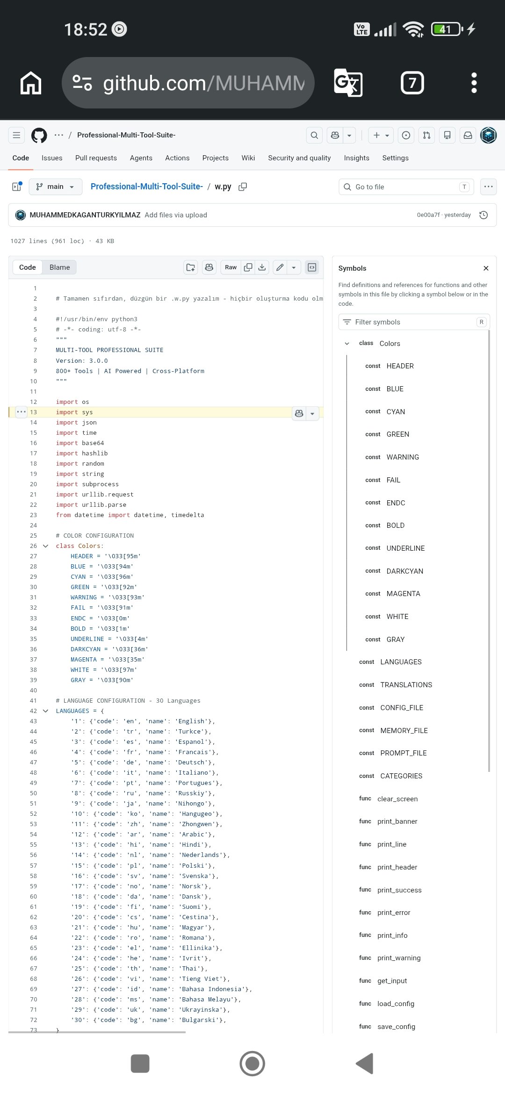The width and height of the screenshot is (505, 1094).
Task: Open edit file options dropdown arrow
Action: point(294,267)
